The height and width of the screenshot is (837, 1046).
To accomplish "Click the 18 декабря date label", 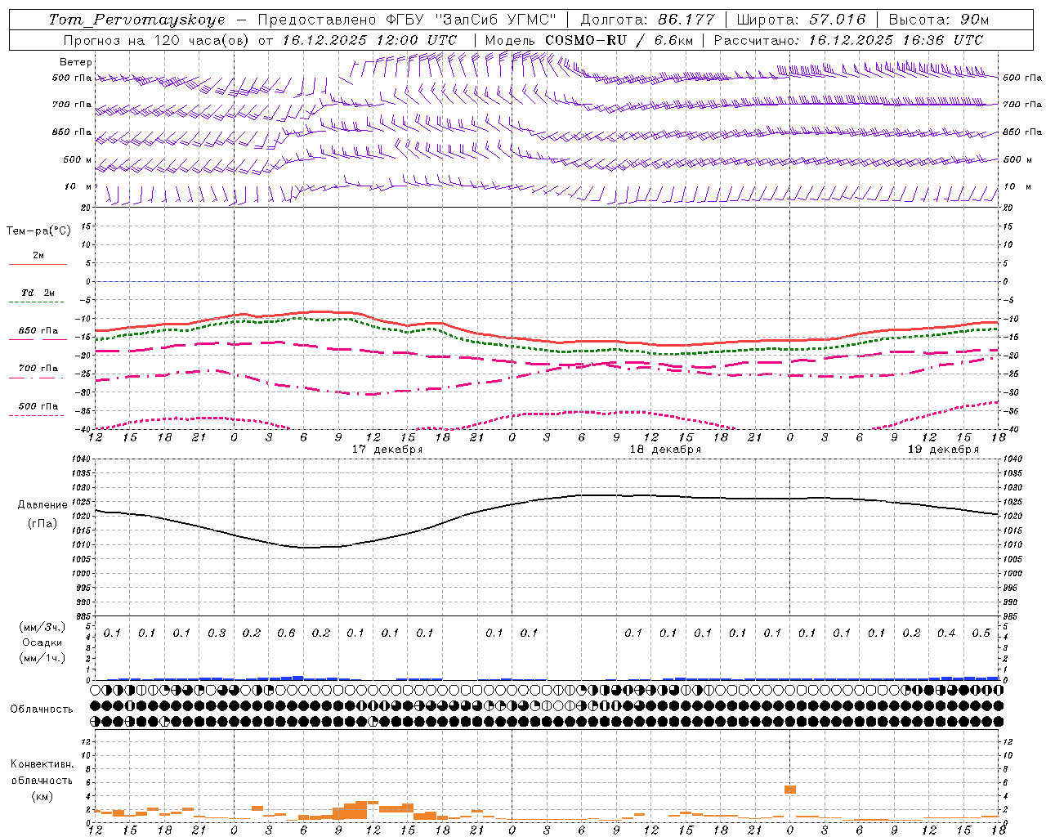I will pyautogui.click(x=665, y=450).
